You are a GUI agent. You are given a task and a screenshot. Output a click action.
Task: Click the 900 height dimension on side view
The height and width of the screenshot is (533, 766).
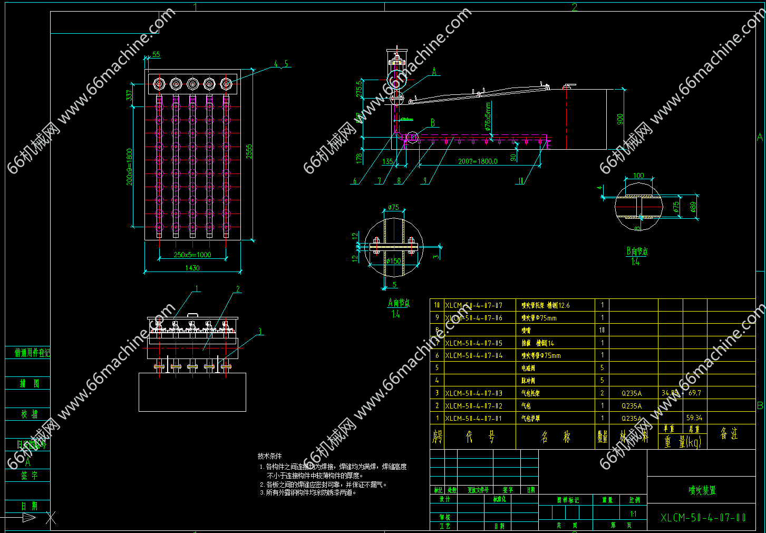tap(620, 119)
